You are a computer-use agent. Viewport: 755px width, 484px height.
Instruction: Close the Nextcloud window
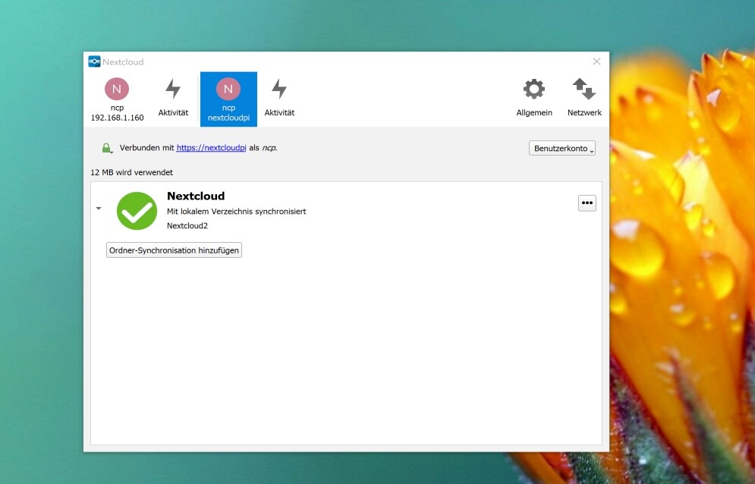[596, 61]
